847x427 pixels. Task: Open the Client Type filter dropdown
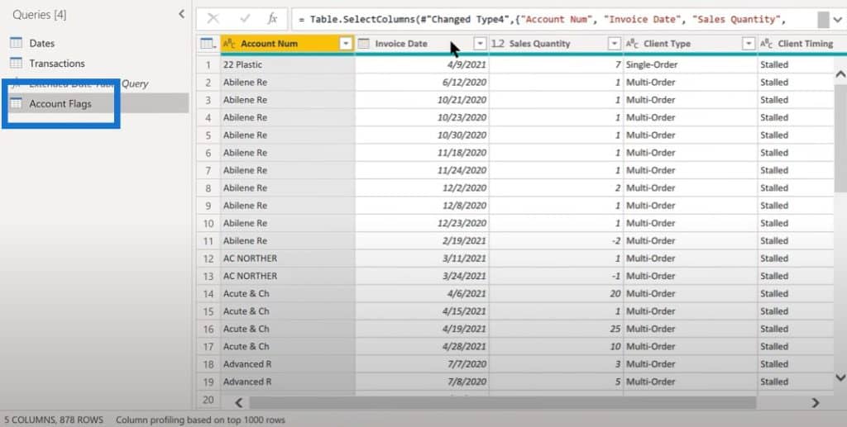pyautogui.click(x=748, y=44)
